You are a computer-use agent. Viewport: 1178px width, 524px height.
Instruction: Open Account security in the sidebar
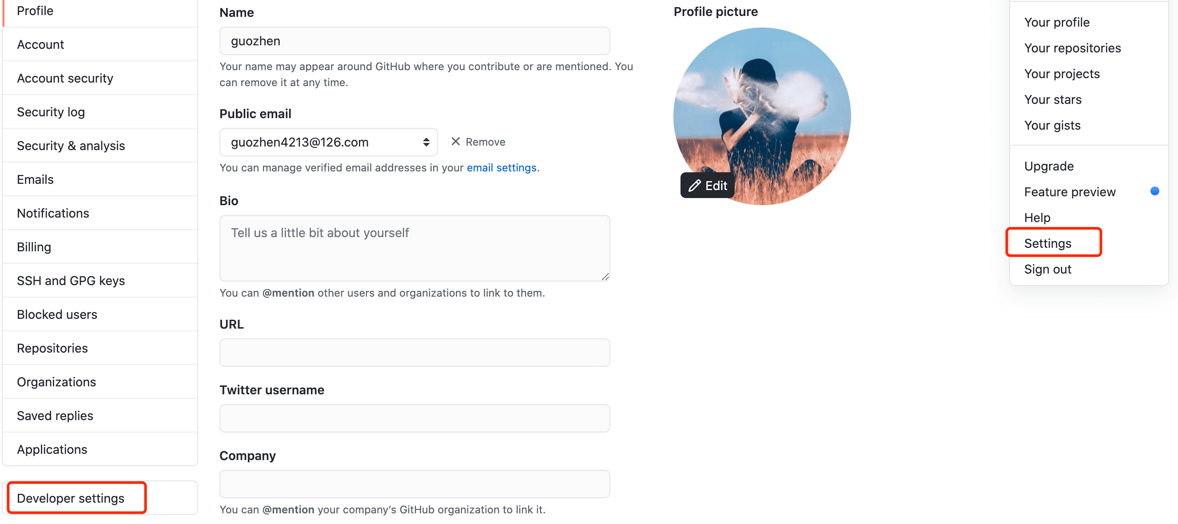(x=65, y=78)
